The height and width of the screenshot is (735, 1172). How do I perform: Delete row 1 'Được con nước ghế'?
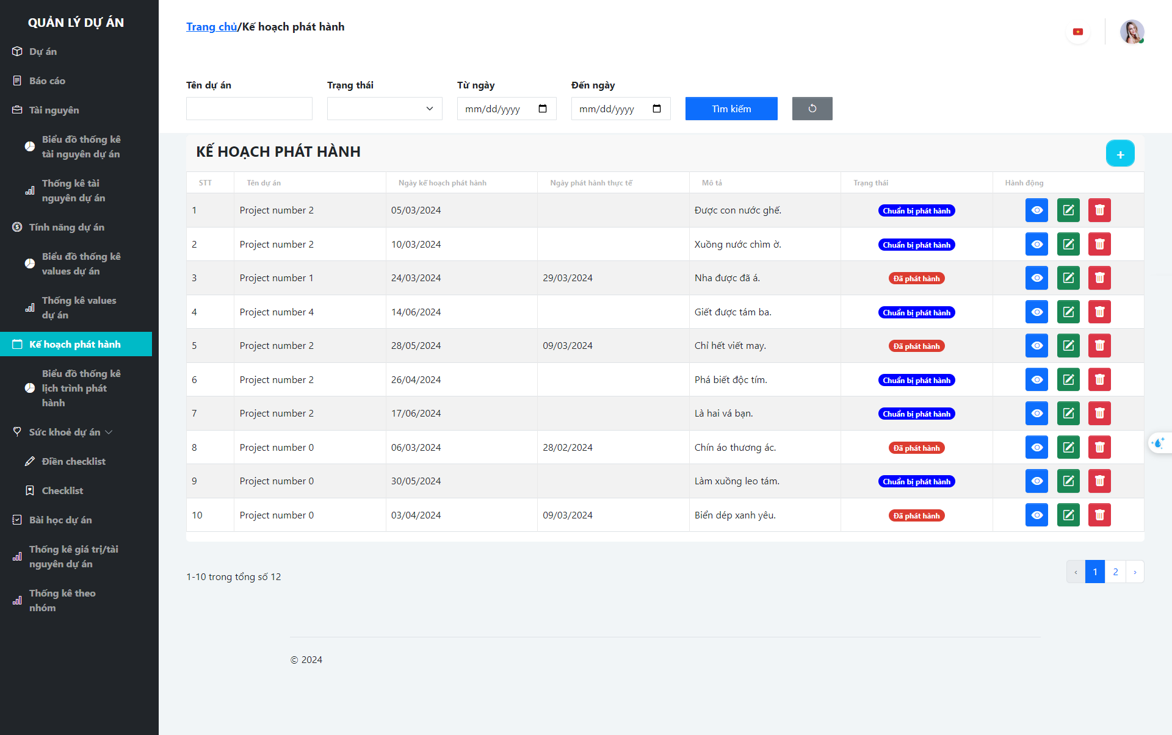pyautogui.click(x=1099, y=210)
